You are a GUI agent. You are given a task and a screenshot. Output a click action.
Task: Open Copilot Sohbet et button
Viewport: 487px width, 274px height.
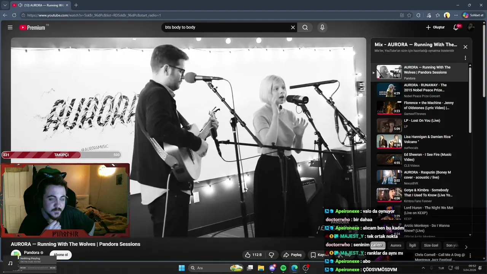(473, 15)
